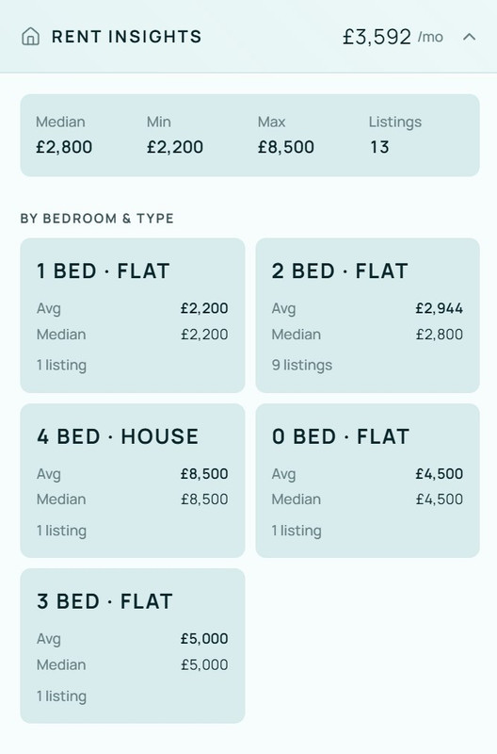Open the 2 Bed · Flat card
Screen dimensions: 497x754
point(367,316)
